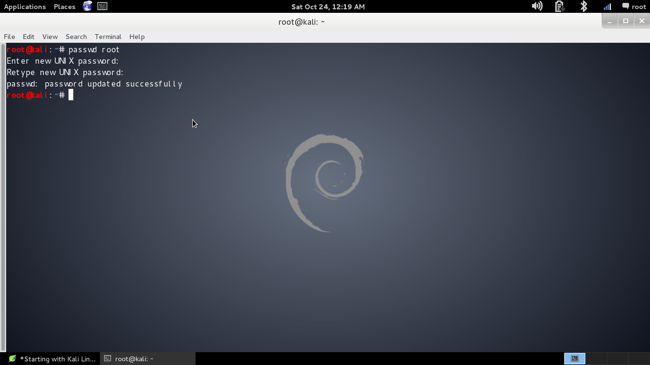Launch the Iceweasel web browser icon
Image resolution: width=650 pixels, height=365 pixels.
(88, 6)
